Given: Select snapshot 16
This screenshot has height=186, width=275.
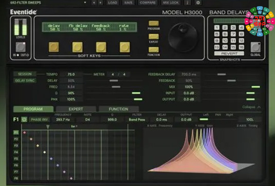Looking at the screenshot, I should [241, 47].
